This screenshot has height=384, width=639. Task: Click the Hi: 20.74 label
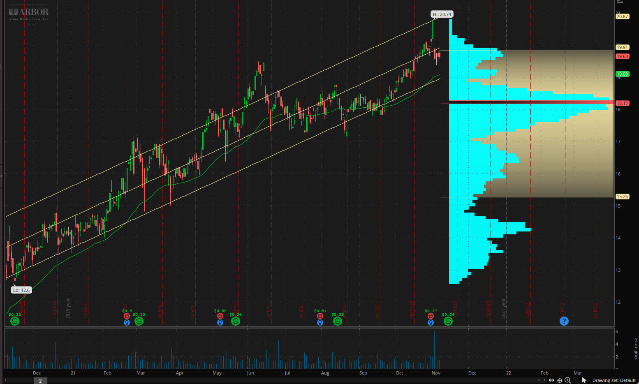click(442, 14)
